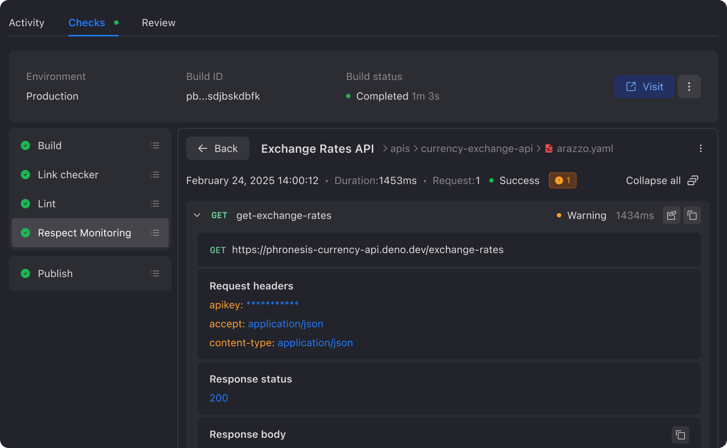Open the Publish check's list details icon
This screenshot has height=448, width=727.
(155, 273)
